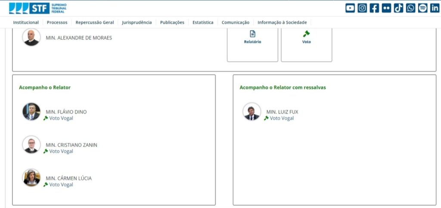Open the Estatística menu
Screen dimensions: 441x208
coord(203,22)
